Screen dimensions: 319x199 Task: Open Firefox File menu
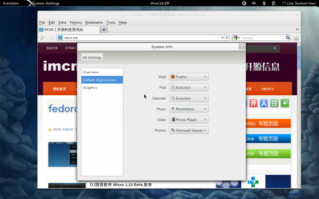click(x=42, y=23)
